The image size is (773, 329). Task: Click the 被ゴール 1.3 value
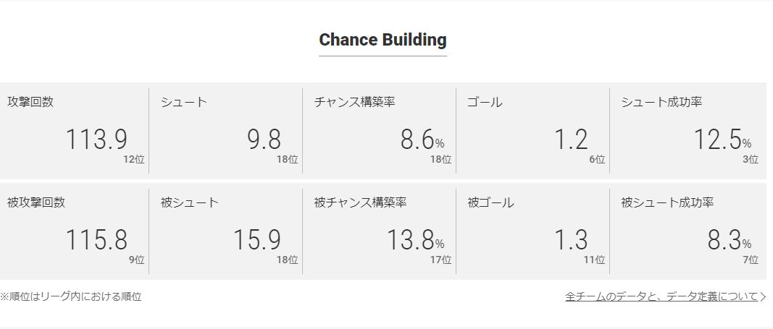(572, 240)
